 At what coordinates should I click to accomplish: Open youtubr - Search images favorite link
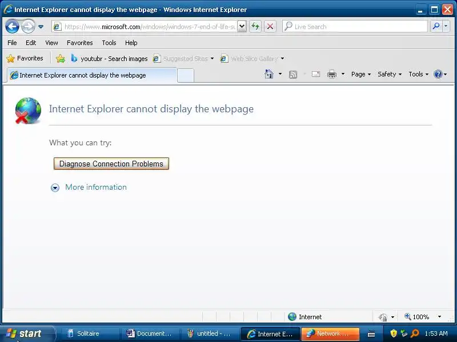(109, 59)
